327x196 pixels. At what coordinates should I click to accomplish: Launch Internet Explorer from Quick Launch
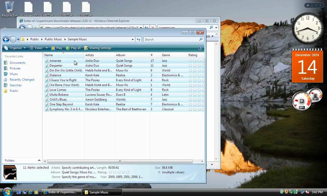(x=30, y=192)
